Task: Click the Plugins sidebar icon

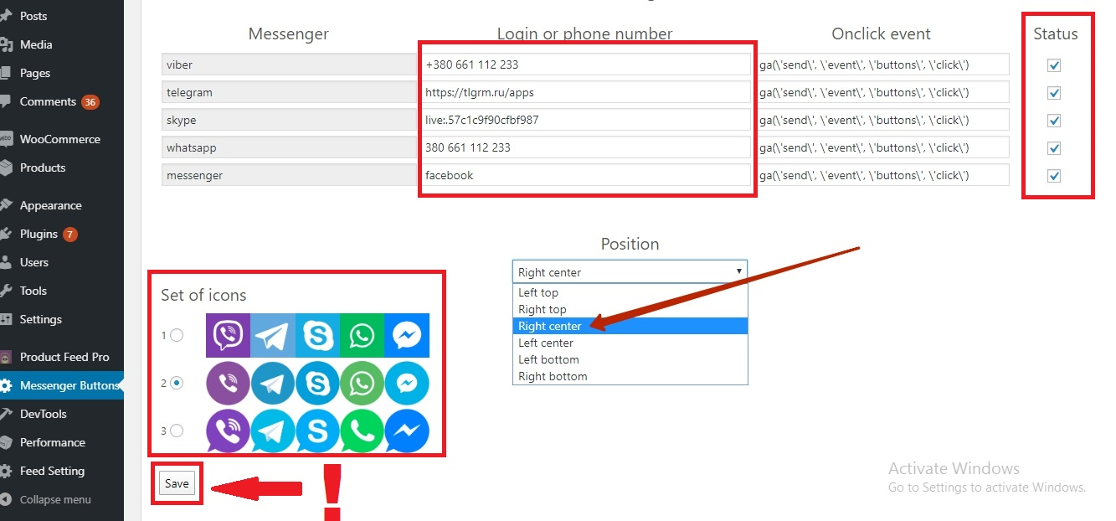Action: tap(6, 234)
